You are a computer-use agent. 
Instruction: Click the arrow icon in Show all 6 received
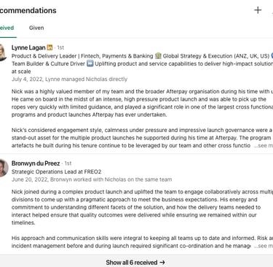162,263
